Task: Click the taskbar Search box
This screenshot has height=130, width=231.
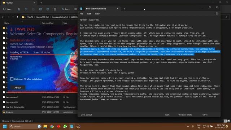Action: point(25,126)
